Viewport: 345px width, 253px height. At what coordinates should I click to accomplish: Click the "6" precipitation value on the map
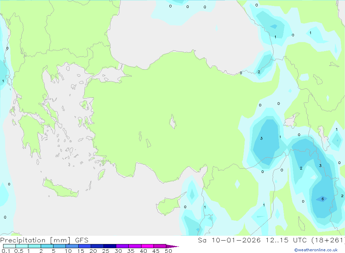[323, 199]
